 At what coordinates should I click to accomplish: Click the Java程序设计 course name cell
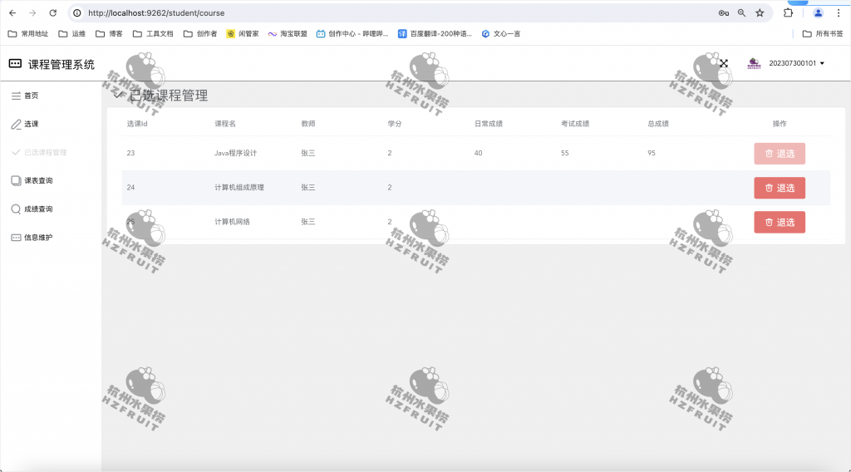pos(235,153)
